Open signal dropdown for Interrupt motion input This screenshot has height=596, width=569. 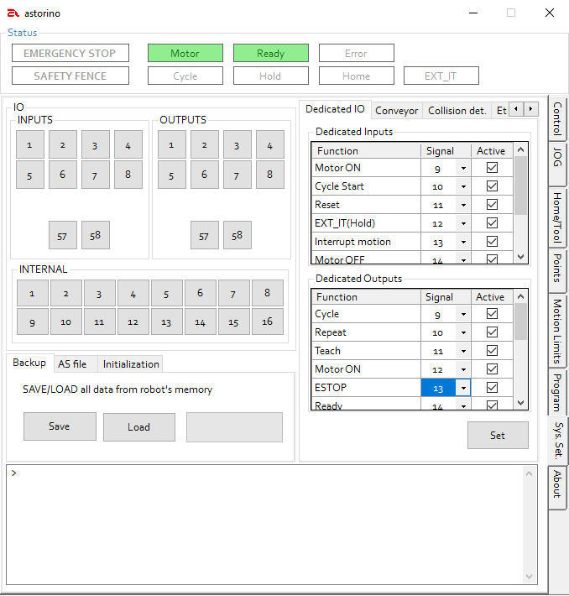point(463,242)
